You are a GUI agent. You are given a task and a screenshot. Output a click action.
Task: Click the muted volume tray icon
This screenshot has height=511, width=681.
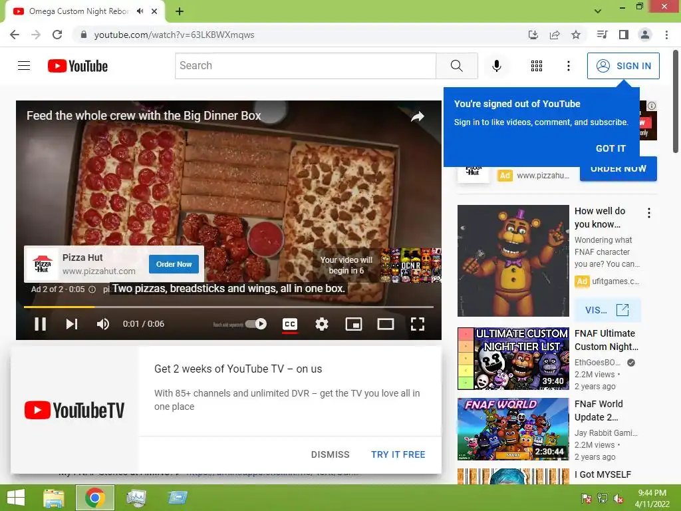point(618,498)
